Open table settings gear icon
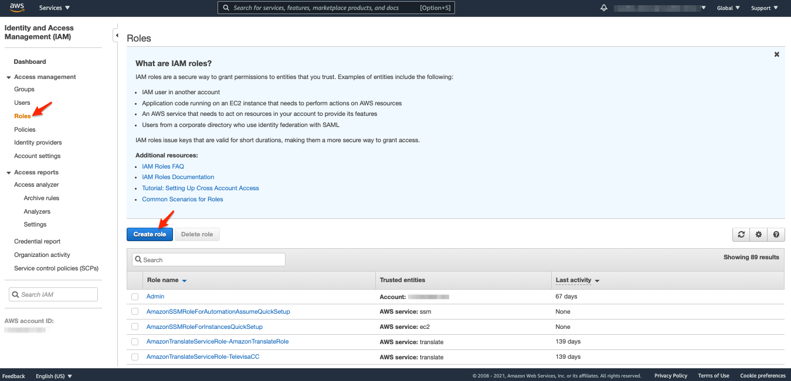 tap(759, 234)
